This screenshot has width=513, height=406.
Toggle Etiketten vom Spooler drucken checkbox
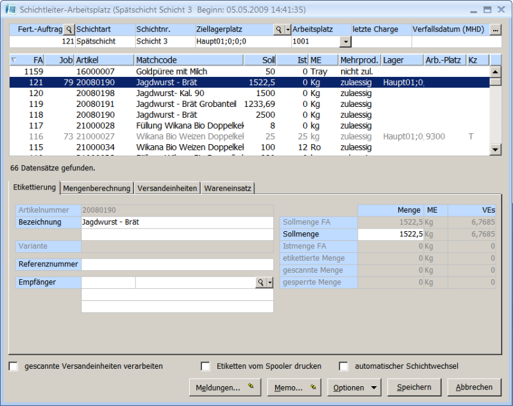click(x=205, y=366)
